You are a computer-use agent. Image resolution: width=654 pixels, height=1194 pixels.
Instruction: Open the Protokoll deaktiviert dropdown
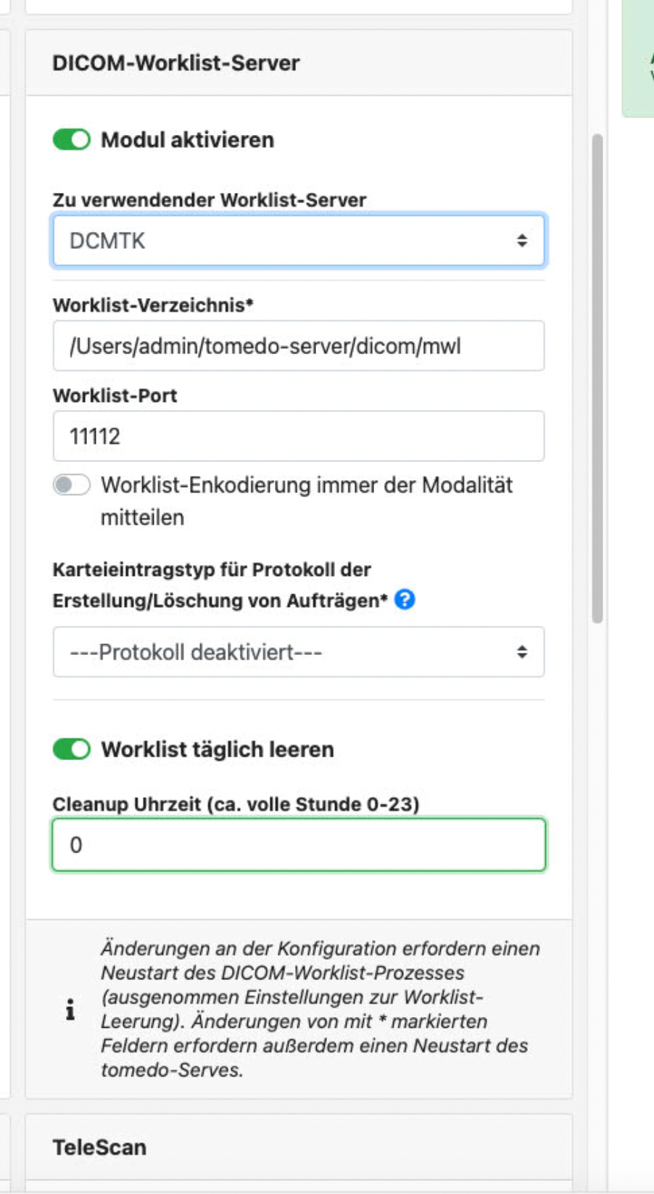[x=299, y=652]
